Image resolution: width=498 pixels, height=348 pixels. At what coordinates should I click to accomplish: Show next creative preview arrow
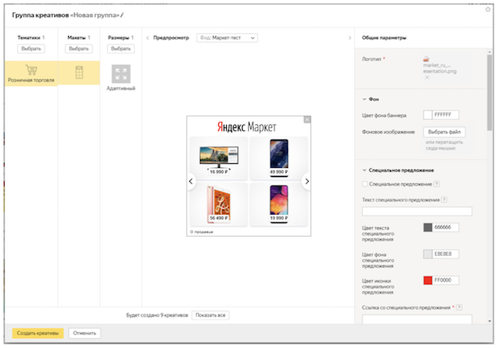click(x=349, y=38)
